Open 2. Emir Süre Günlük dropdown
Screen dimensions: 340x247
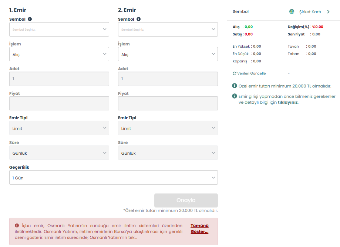pyautogui.click(x=168, y=153)
